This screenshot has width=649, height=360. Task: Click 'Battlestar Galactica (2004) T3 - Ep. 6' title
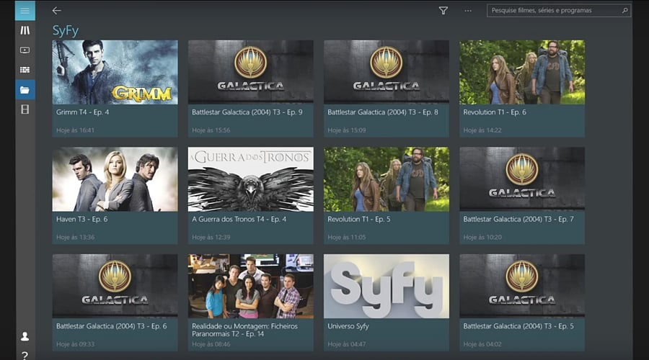111,326
